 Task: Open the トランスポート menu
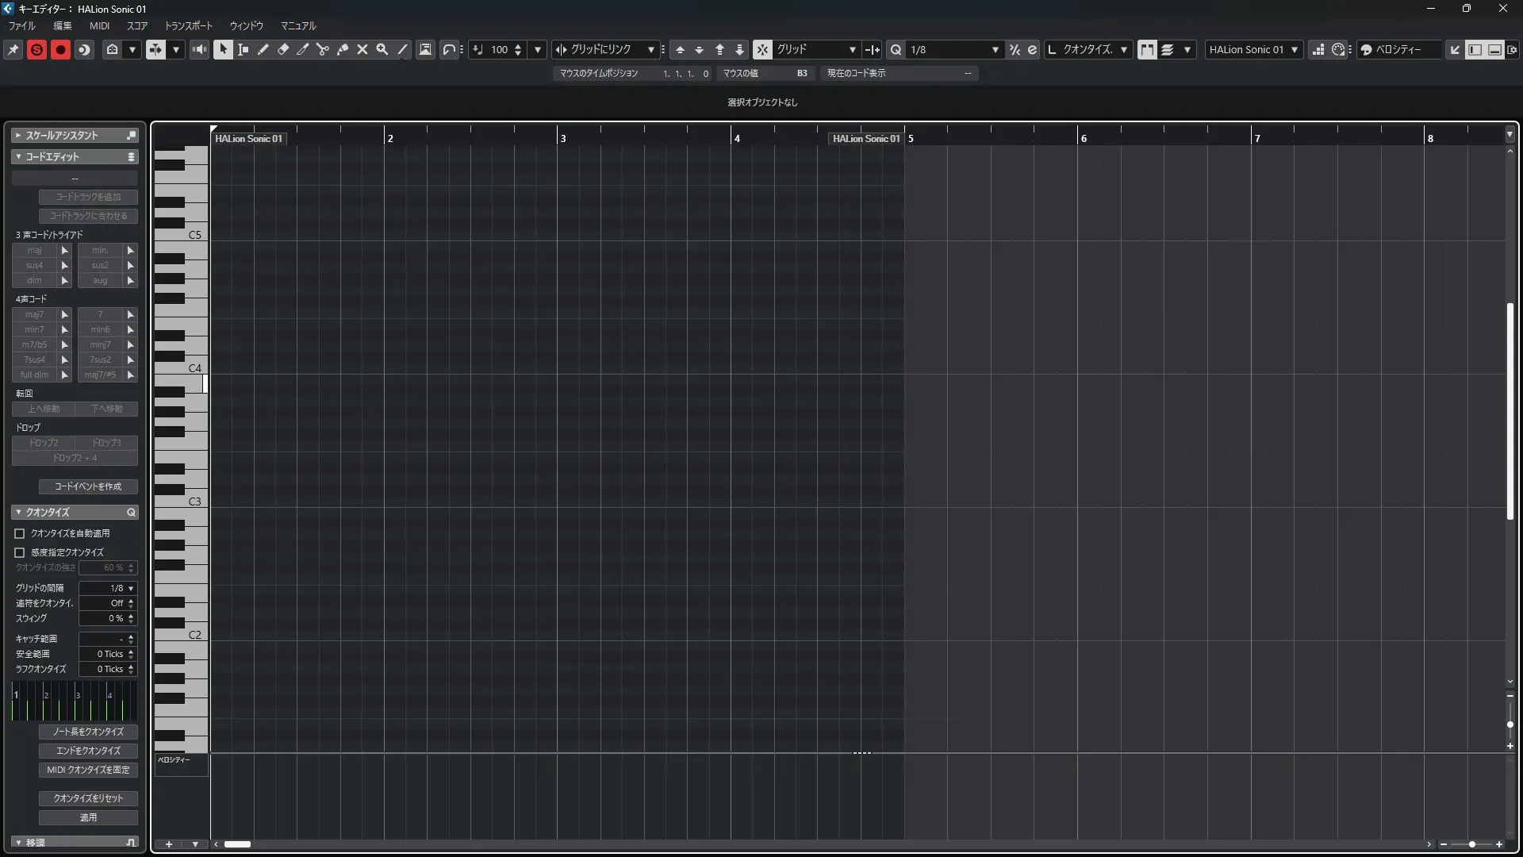(188, 25)
